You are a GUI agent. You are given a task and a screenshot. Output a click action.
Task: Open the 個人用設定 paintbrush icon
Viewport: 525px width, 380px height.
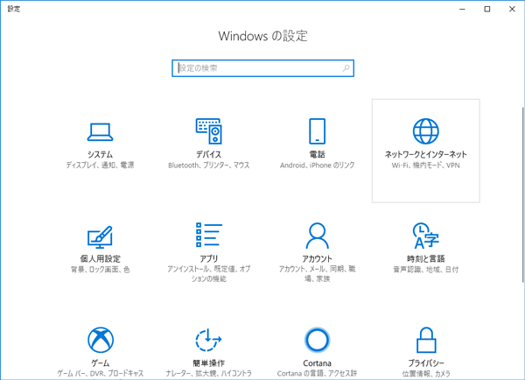100,236
